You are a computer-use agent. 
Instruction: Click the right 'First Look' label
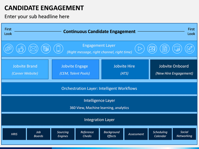pyautogui.click(x=191, y=31)
